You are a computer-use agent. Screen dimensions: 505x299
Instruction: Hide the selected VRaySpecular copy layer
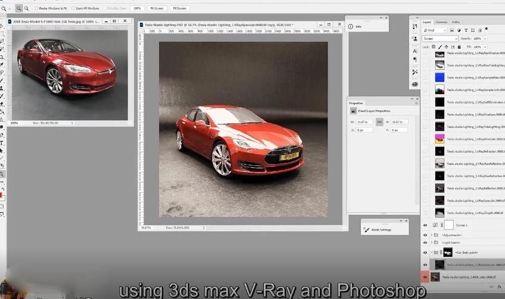[x=425, y=265]
